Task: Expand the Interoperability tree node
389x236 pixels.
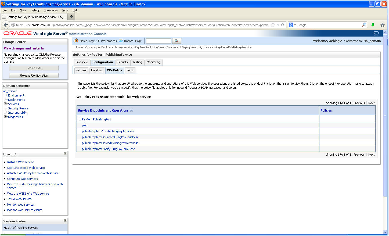Action: click(5, 112)
